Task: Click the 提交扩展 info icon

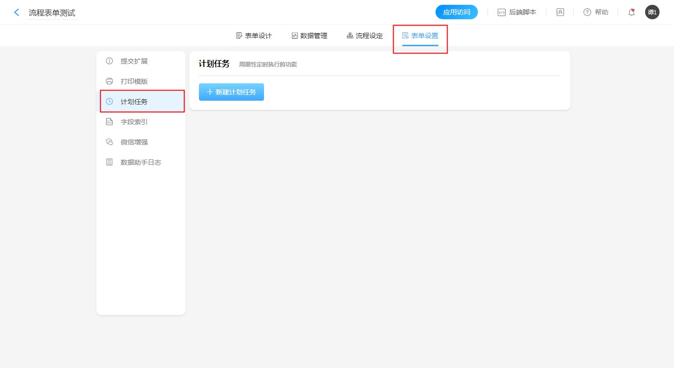Action: point(109,61)
